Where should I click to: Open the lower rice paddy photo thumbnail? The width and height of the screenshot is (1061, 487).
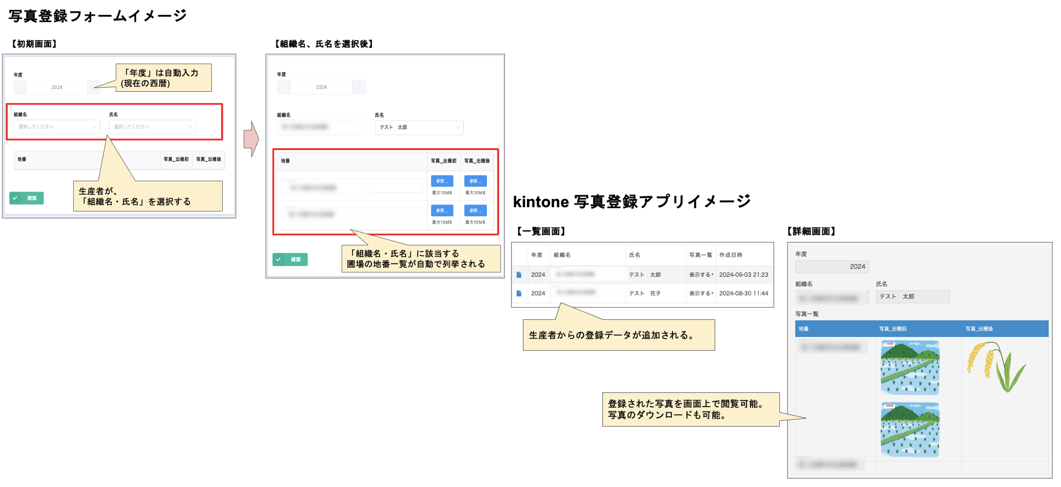910,430
